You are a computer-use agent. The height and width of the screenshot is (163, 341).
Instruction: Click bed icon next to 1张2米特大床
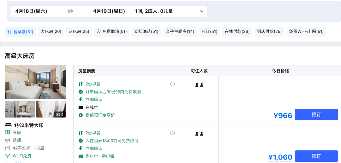[8, 125]
